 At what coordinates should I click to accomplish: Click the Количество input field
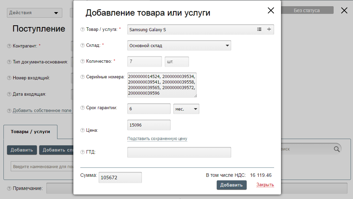pos(144,62)
